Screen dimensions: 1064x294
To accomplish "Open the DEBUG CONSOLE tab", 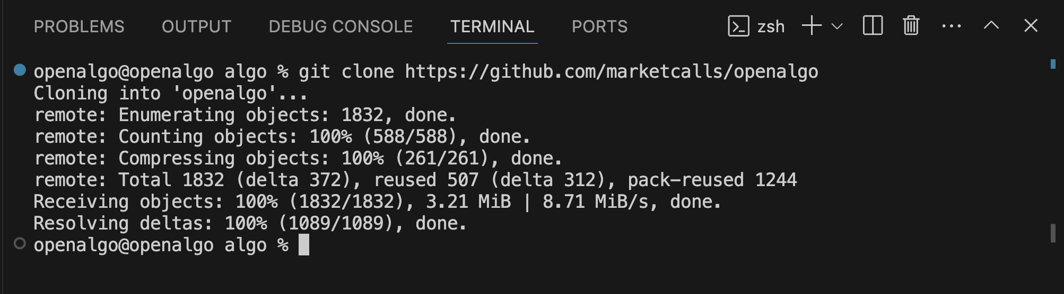I will pos(341,26).
